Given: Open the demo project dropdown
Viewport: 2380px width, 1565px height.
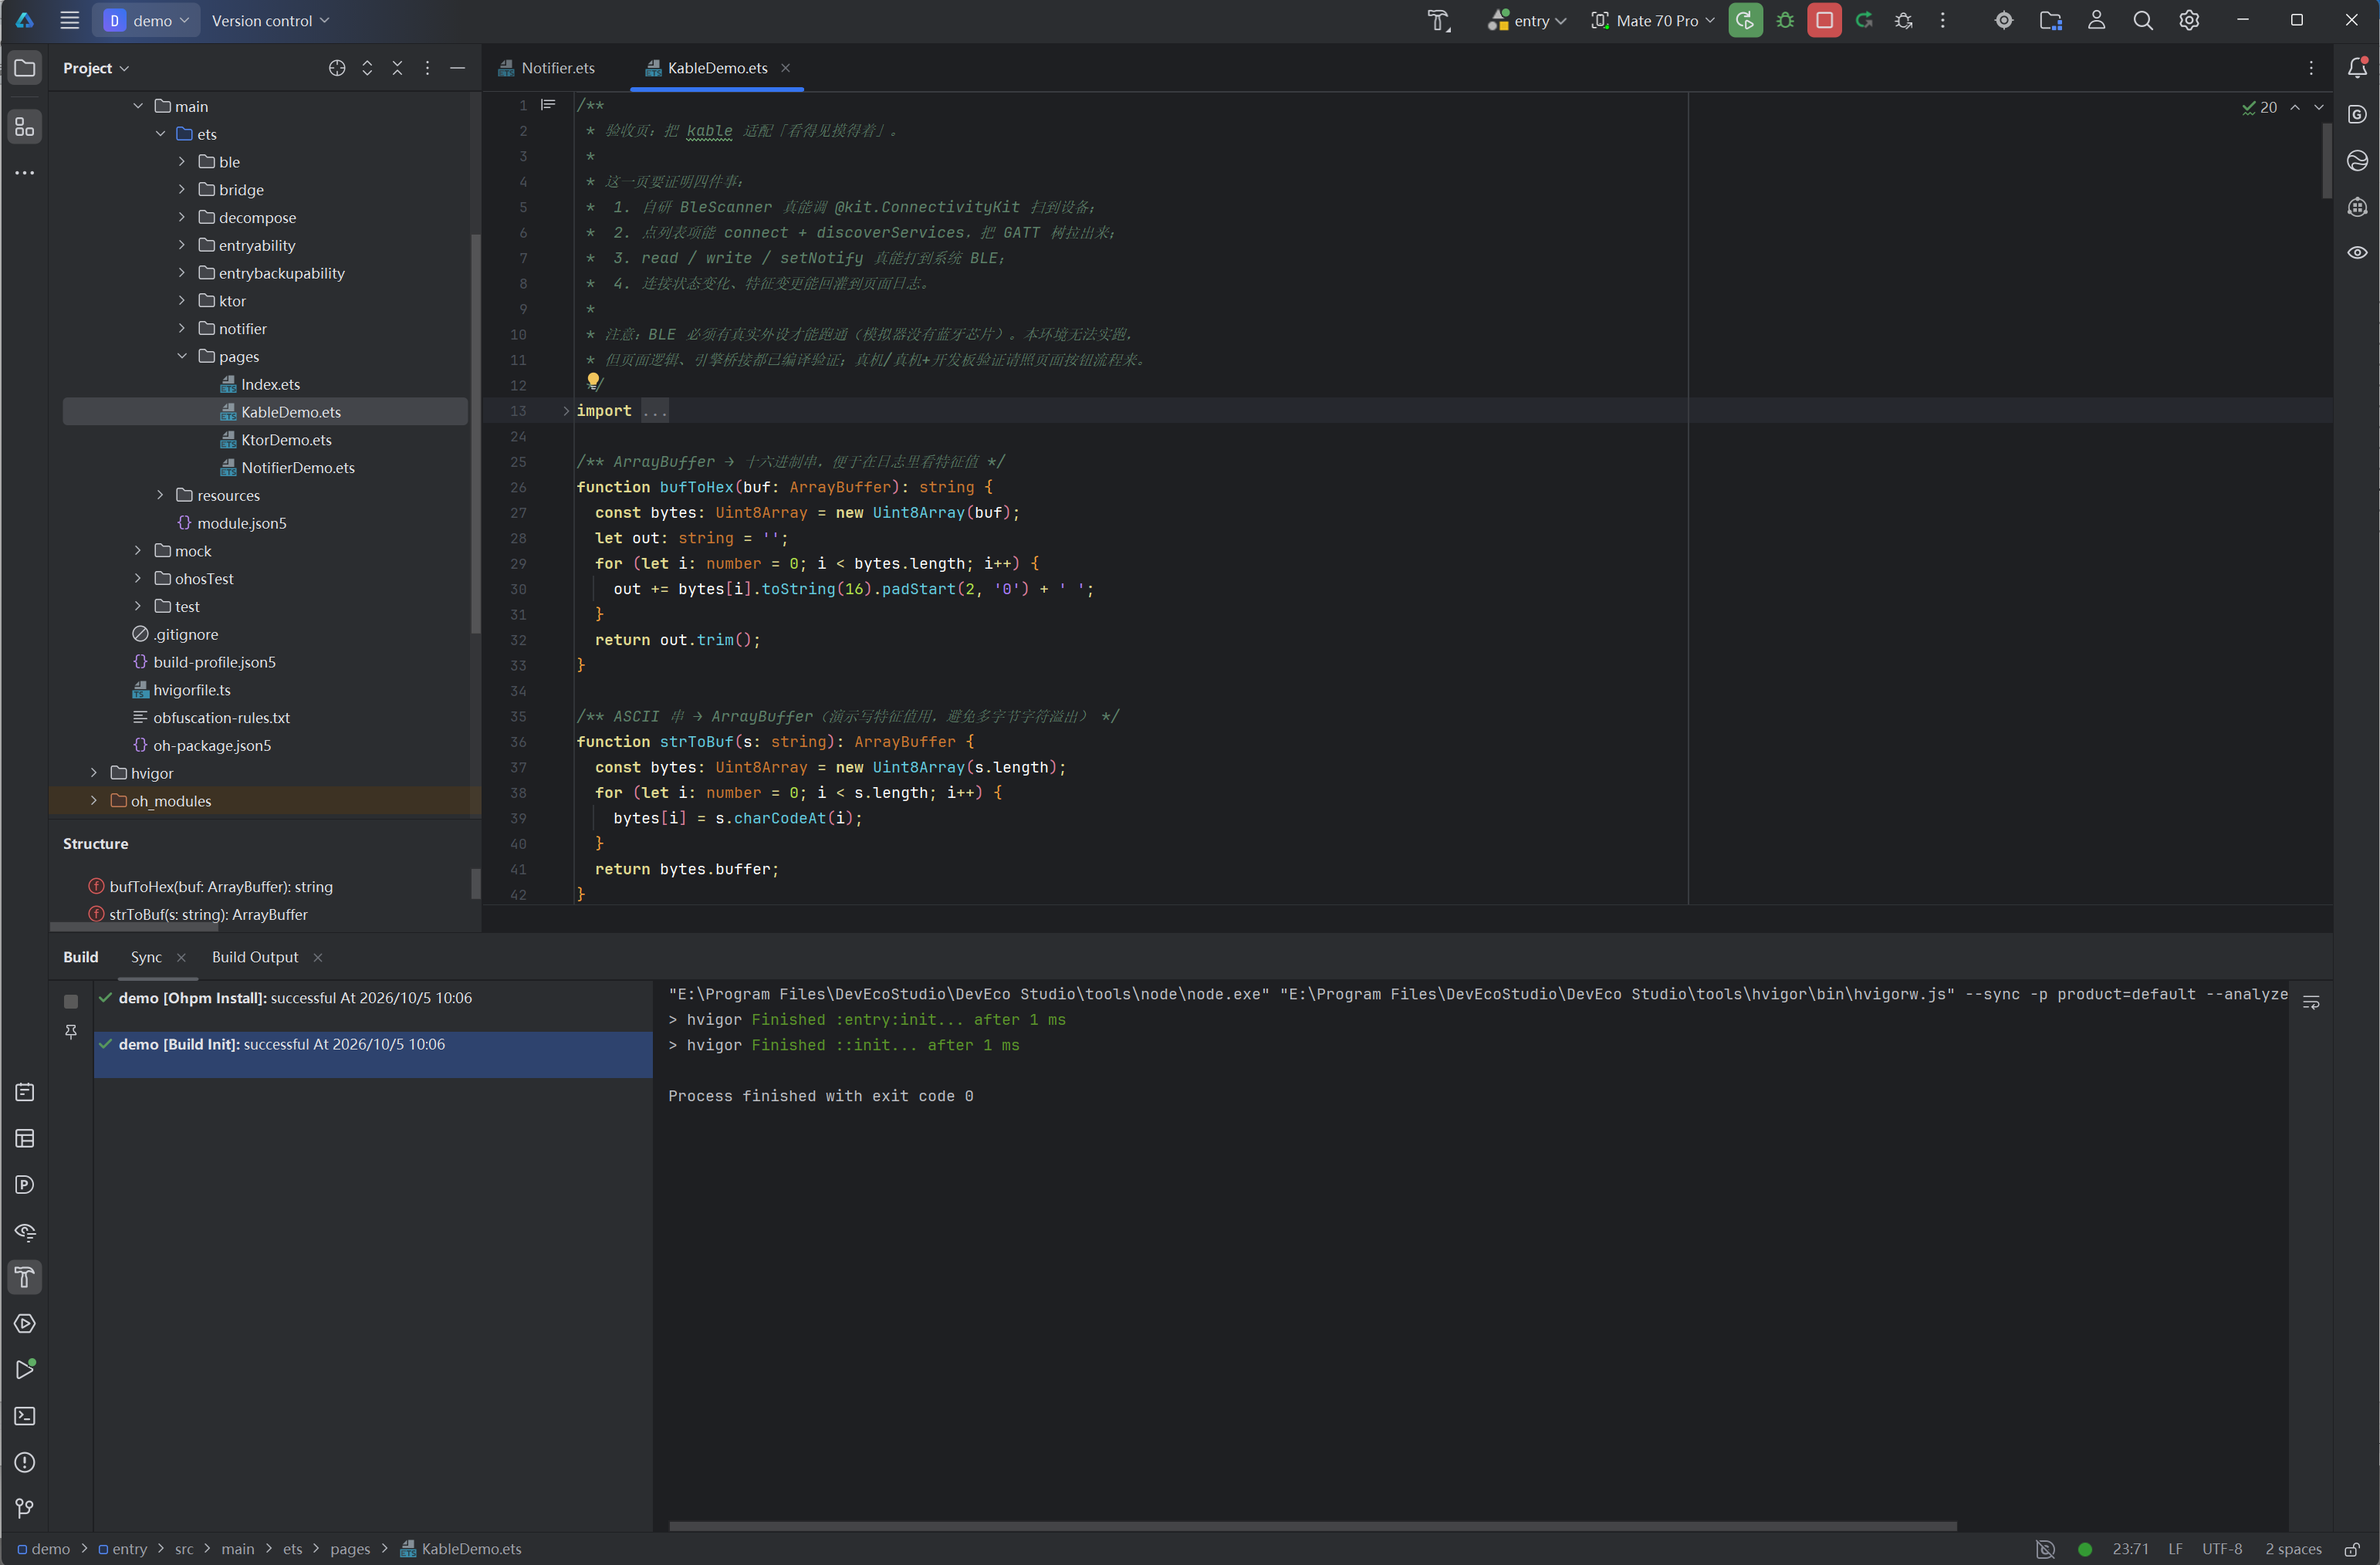Looking at the screenshot, I should (x=146, y=20).
